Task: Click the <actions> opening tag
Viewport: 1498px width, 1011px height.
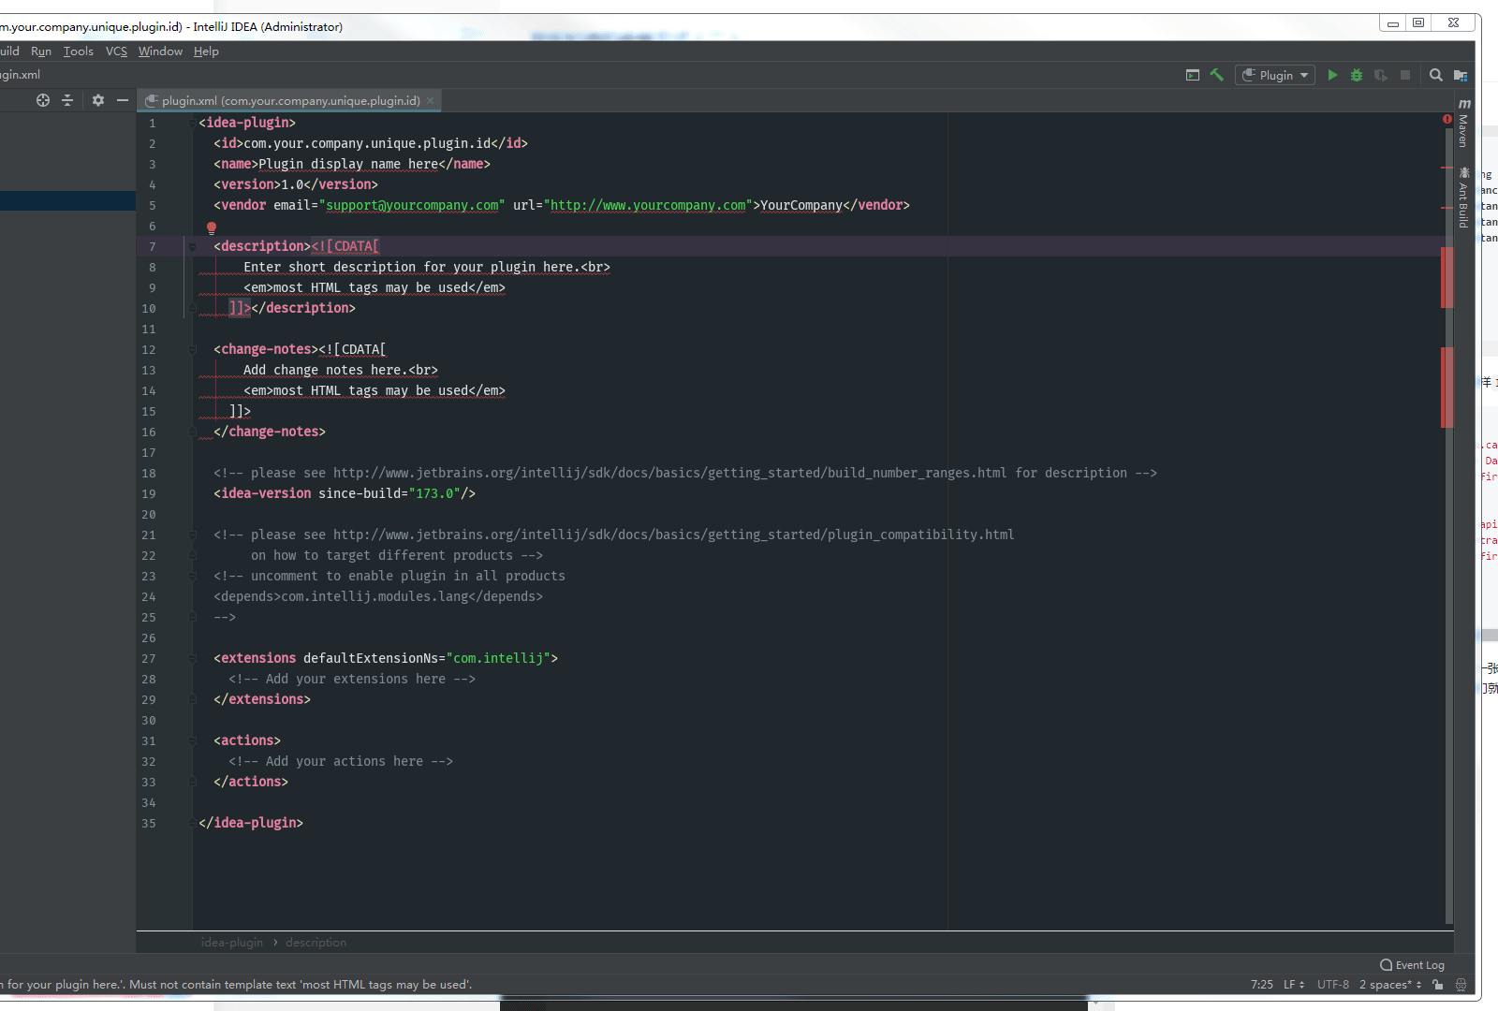Action: [247, 740]
